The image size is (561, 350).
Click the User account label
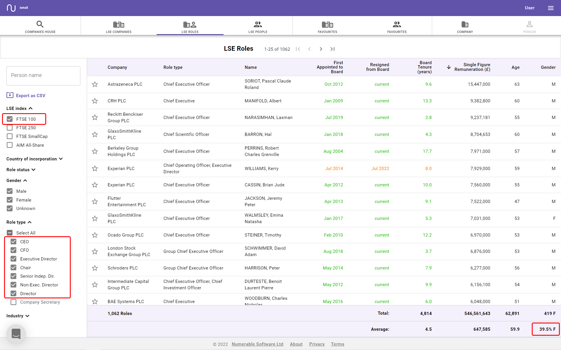pyautogui.click(x=529, y=8)
